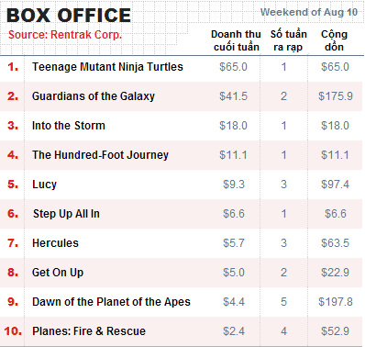
Task: Click the Teenage Mutant Ninja Turtles title
Action: [107, 67]
